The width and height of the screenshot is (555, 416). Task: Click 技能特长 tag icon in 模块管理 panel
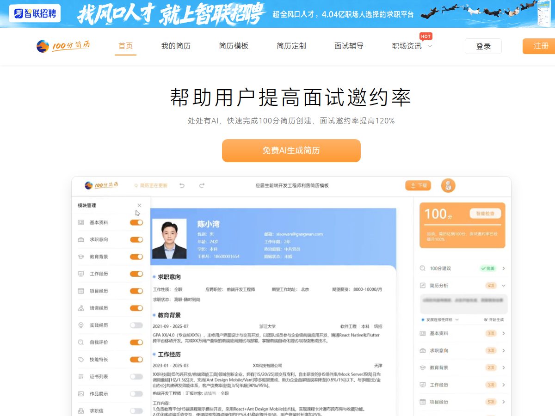point(81,359)
